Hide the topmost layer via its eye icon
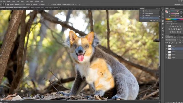183x103 pixels. 166,46
